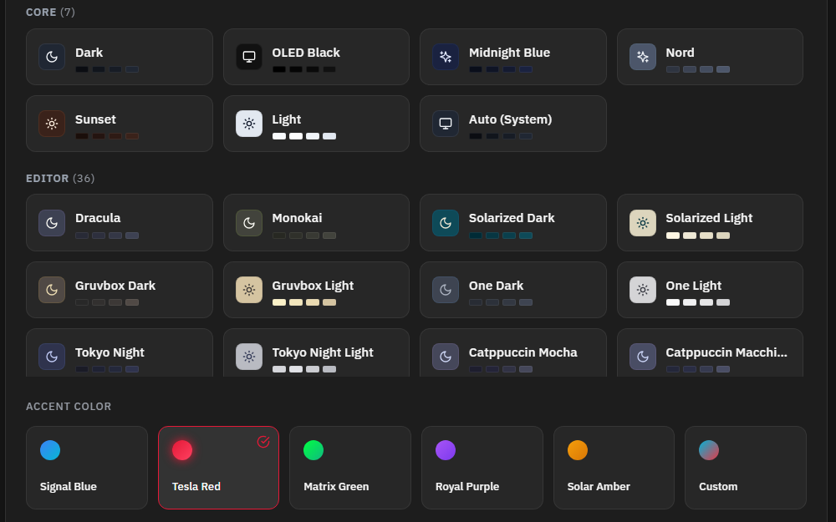The height and width of the screenshot is (522, 836).
Task: Click the Solarized Light palette preview strip
Action: point(698,236)
